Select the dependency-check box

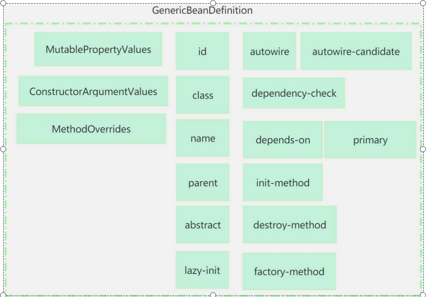pos(294,93)
